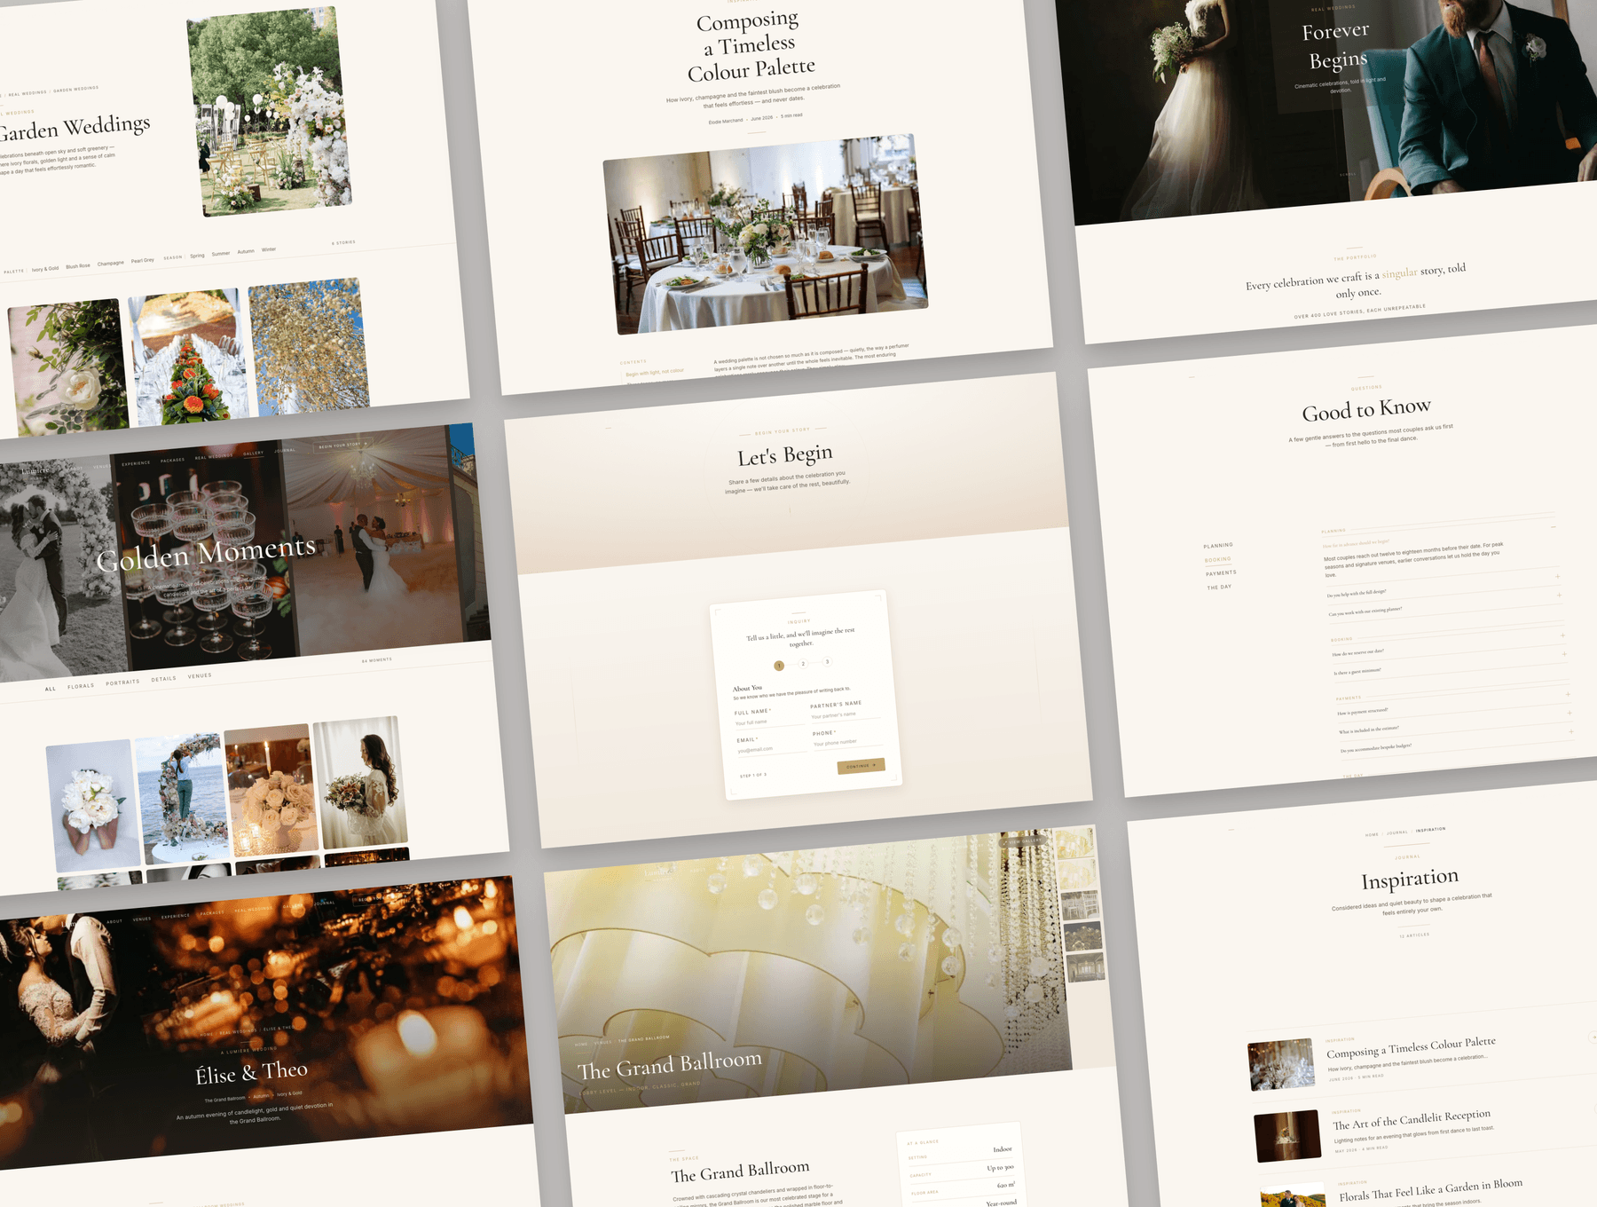Open the Garden Weddings card with golden tree blossoms
Screen dimensions: 1597x1207
309,346
